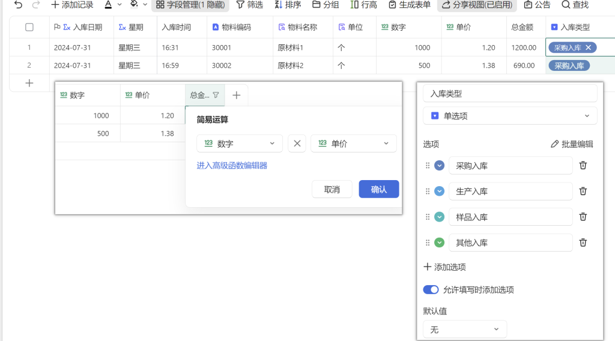
Task: Edit the 采购入库 option text field
Action: (510, 166)
